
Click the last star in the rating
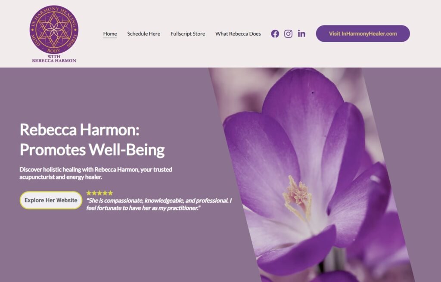110,193
